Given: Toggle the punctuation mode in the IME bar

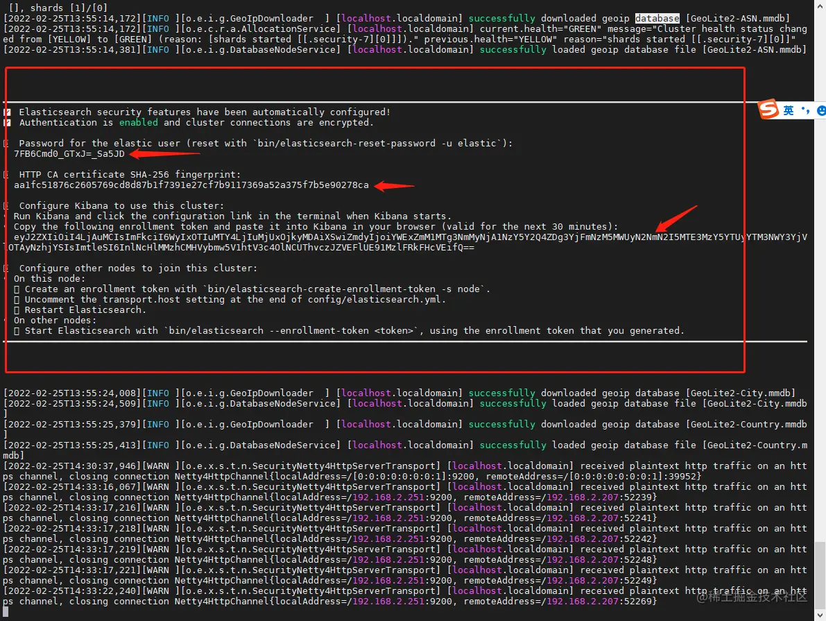Looking at the screenshot, I should [805, 110].
